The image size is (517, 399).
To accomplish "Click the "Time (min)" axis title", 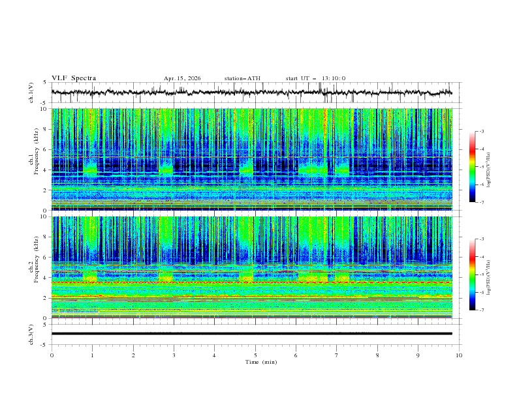I will pos(261,362).
